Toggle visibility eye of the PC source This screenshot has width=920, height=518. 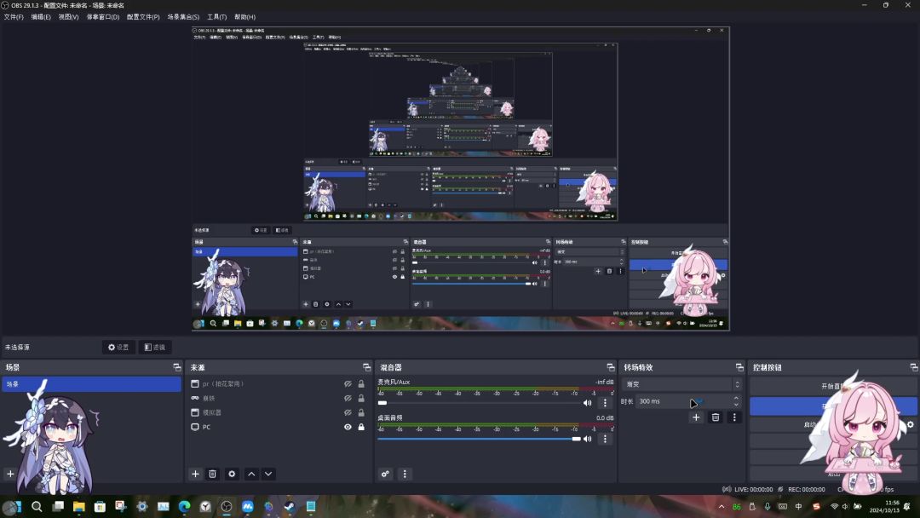pyautogui.click(x=348, y=427)
